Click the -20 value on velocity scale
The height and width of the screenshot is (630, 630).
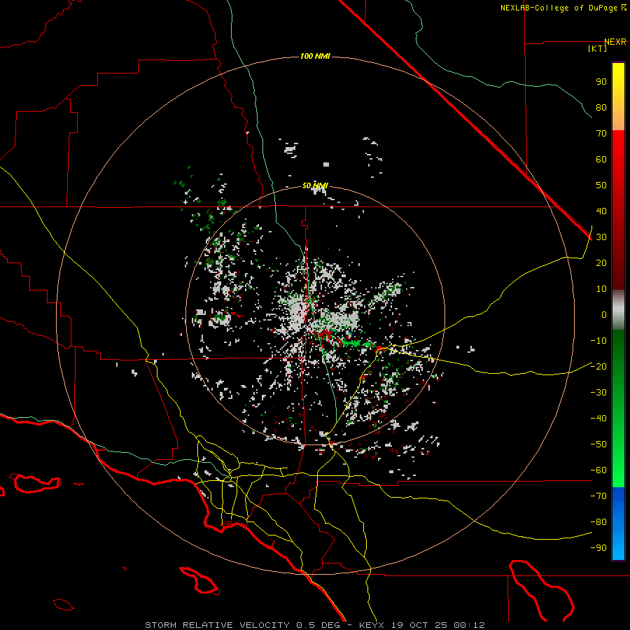point(598,367)
